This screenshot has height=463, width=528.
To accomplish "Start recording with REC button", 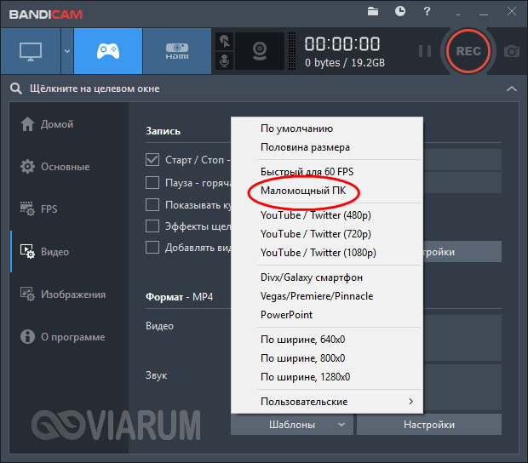I will (x=468, y=51).
